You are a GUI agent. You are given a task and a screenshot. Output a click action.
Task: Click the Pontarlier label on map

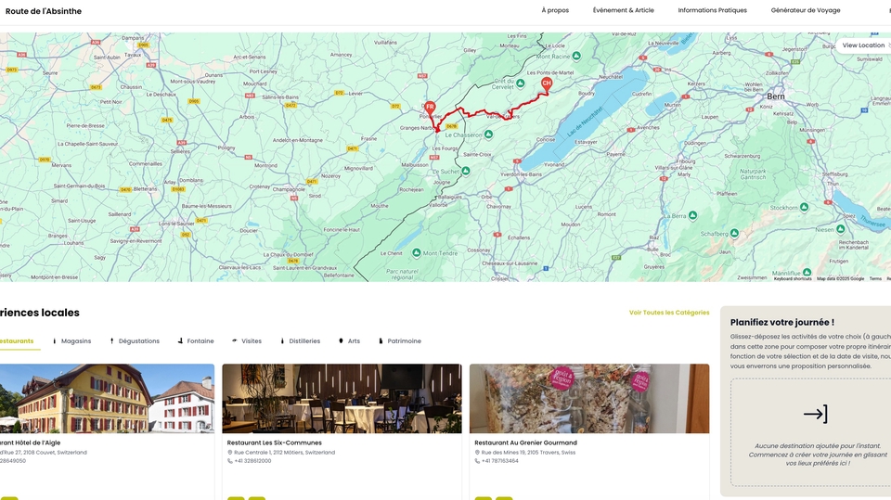(x=430, y=117)
